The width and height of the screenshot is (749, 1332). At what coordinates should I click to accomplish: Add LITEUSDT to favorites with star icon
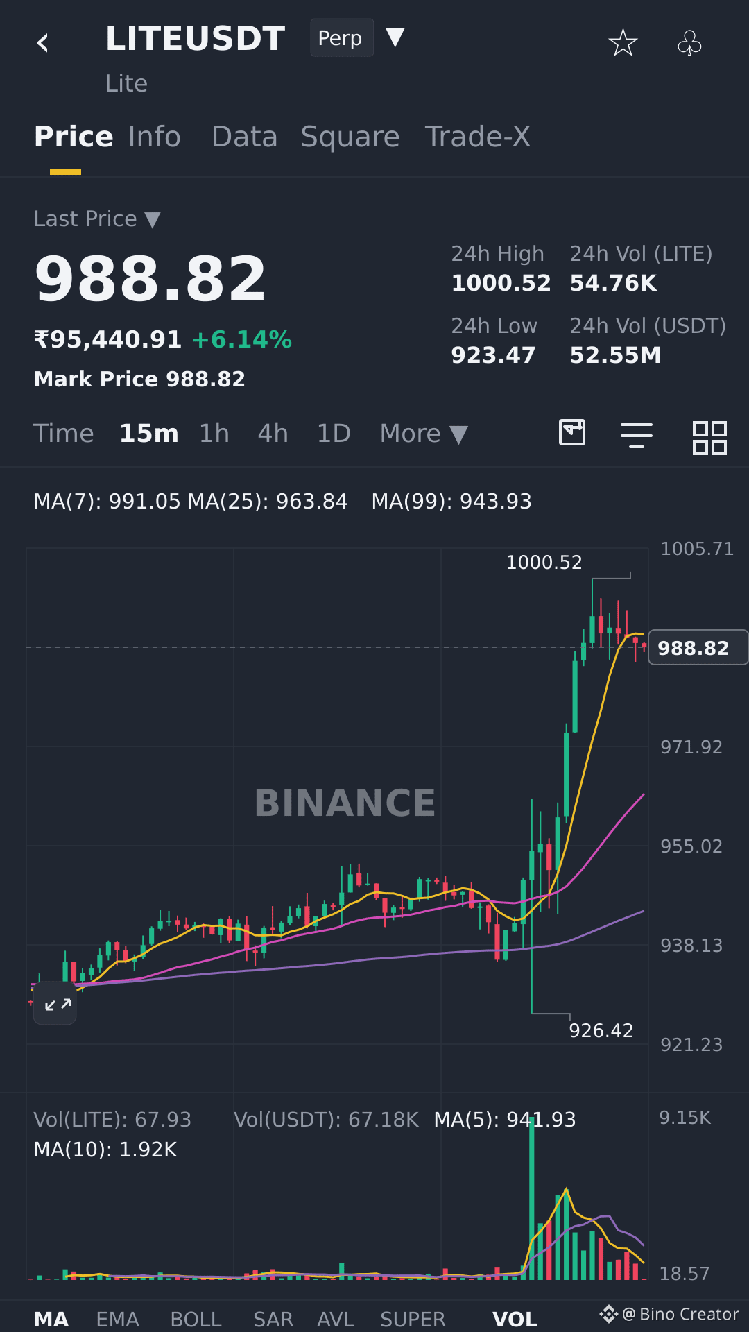click(x=623, y=42)
